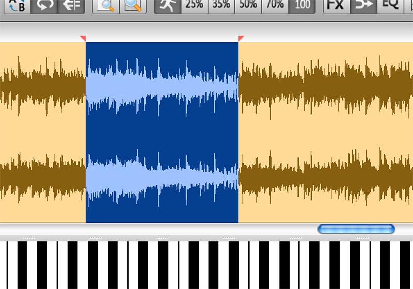Click the right red selection end marker
The width and height of the screenshot is (413, 289).
click(241, 38)
